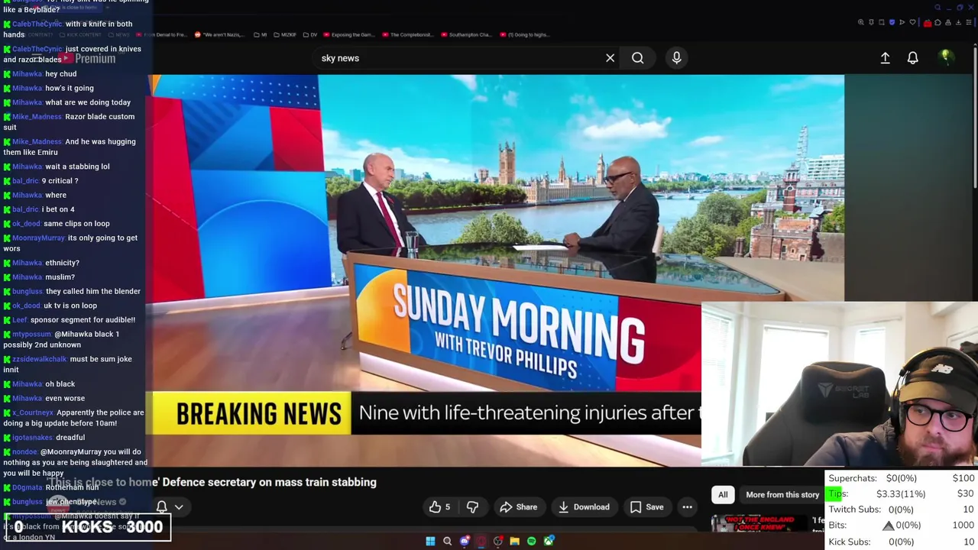Click the Twitch Subs goal row
This screenshot has height=550, width=978.
point(902,510)
